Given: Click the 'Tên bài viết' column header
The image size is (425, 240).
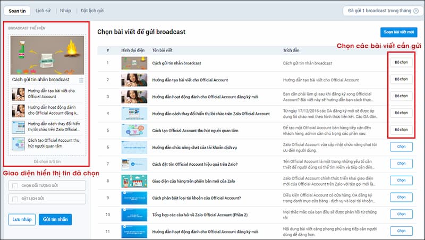Looking at the screenshot, I should point(162,50).
